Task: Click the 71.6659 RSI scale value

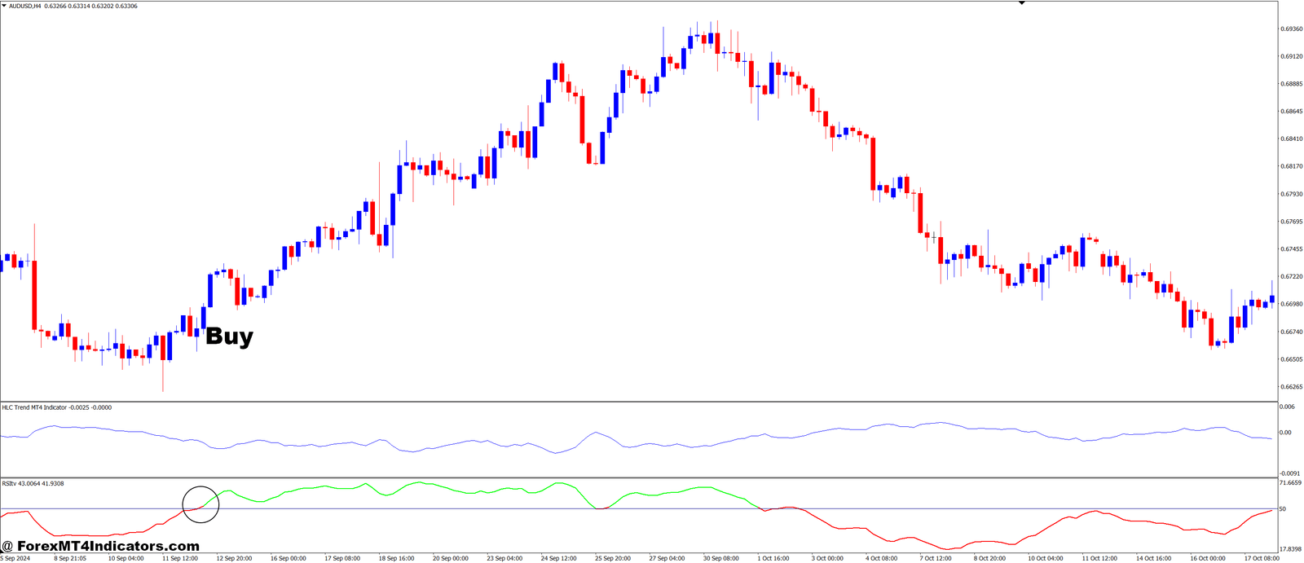Action: [x=1289, y=483]
